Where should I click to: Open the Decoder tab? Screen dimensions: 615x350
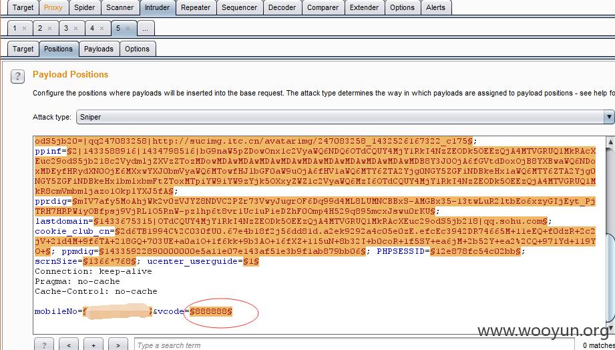pos(282,7)
